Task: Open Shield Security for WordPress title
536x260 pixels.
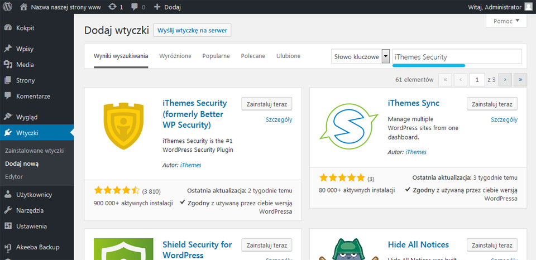Action: (197, 250)
